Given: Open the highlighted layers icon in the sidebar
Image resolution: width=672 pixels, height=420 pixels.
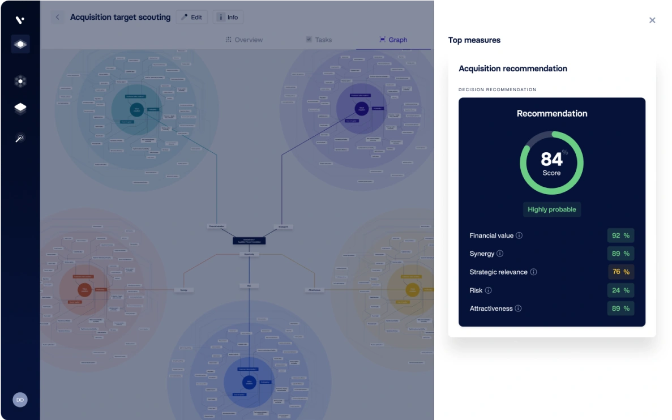Looking at the screenshot, I should click(20, 44).
